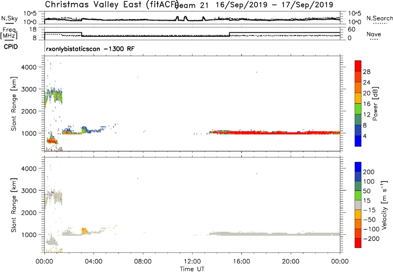Image resolution: width=393 pixels, height=272 pixels.
Task: Click the '12:00' time tick label
Action: pyautogui.click(x=192, y=262)
